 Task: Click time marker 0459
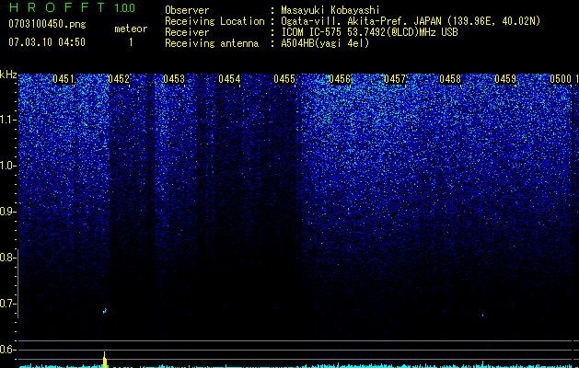coord(505,79)
